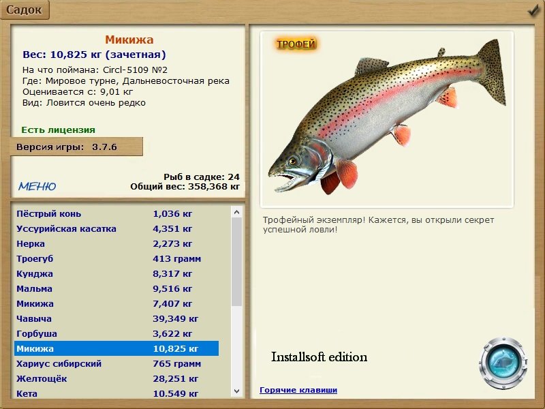This screenshot has width=545, height=409.
Task: Select Троегуб in the list
Action: (116, 258)
